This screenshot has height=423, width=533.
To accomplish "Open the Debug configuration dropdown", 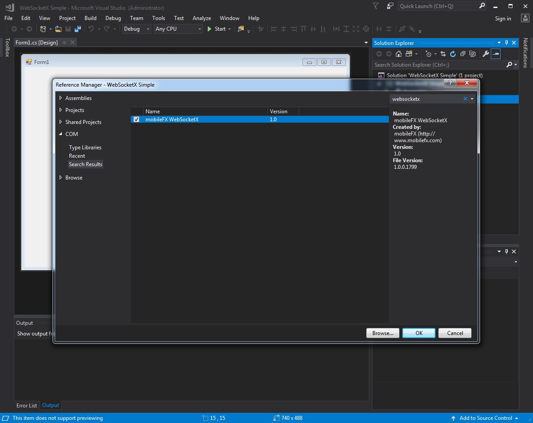I will point(137,29).
